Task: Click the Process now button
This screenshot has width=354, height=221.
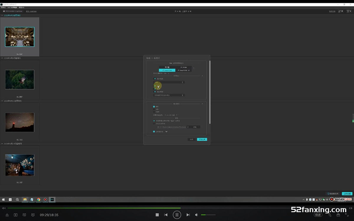Action: click(347, 194)
